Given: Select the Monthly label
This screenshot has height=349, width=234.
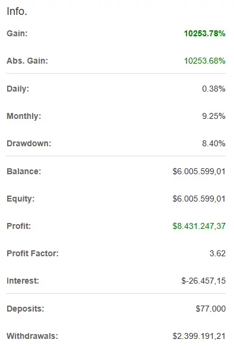Looking at the screenshot, I should (x=24, y=116).
